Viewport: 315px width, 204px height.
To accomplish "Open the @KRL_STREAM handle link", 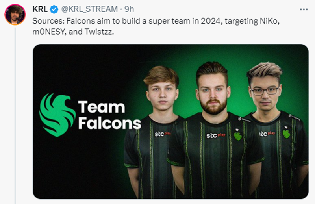I will coord(90,9).
